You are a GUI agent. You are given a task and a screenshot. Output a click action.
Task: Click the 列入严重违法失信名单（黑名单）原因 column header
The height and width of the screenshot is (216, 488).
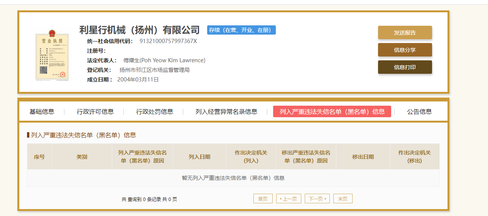coord(142,157)
